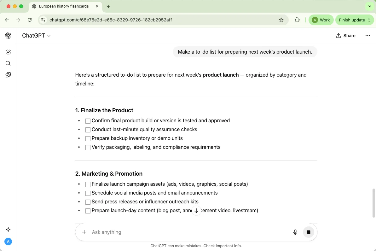The width and height of the screenshot is (376, 251).
Task: Tick 'Conduct last-minute quality assurance checks' box
Action: pyautogui.click(x=88, y=130)
